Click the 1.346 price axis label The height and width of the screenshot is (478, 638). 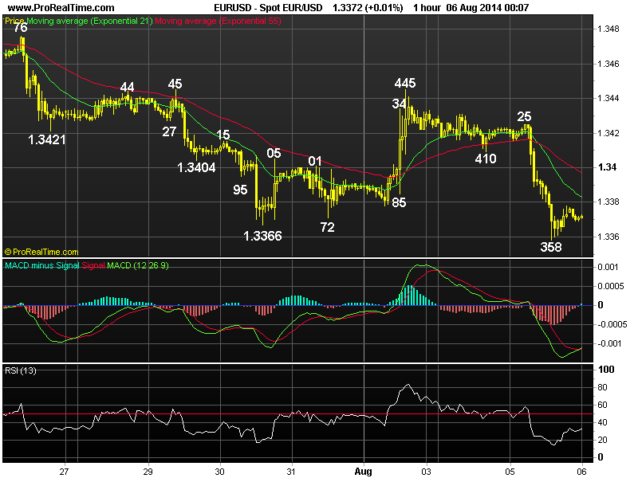pos(608,64)
